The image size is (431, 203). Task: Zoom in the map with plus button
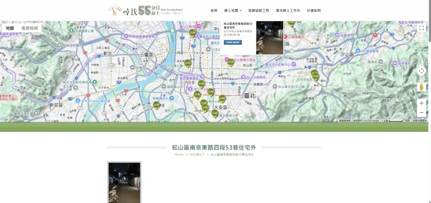(x=421, y=103)
